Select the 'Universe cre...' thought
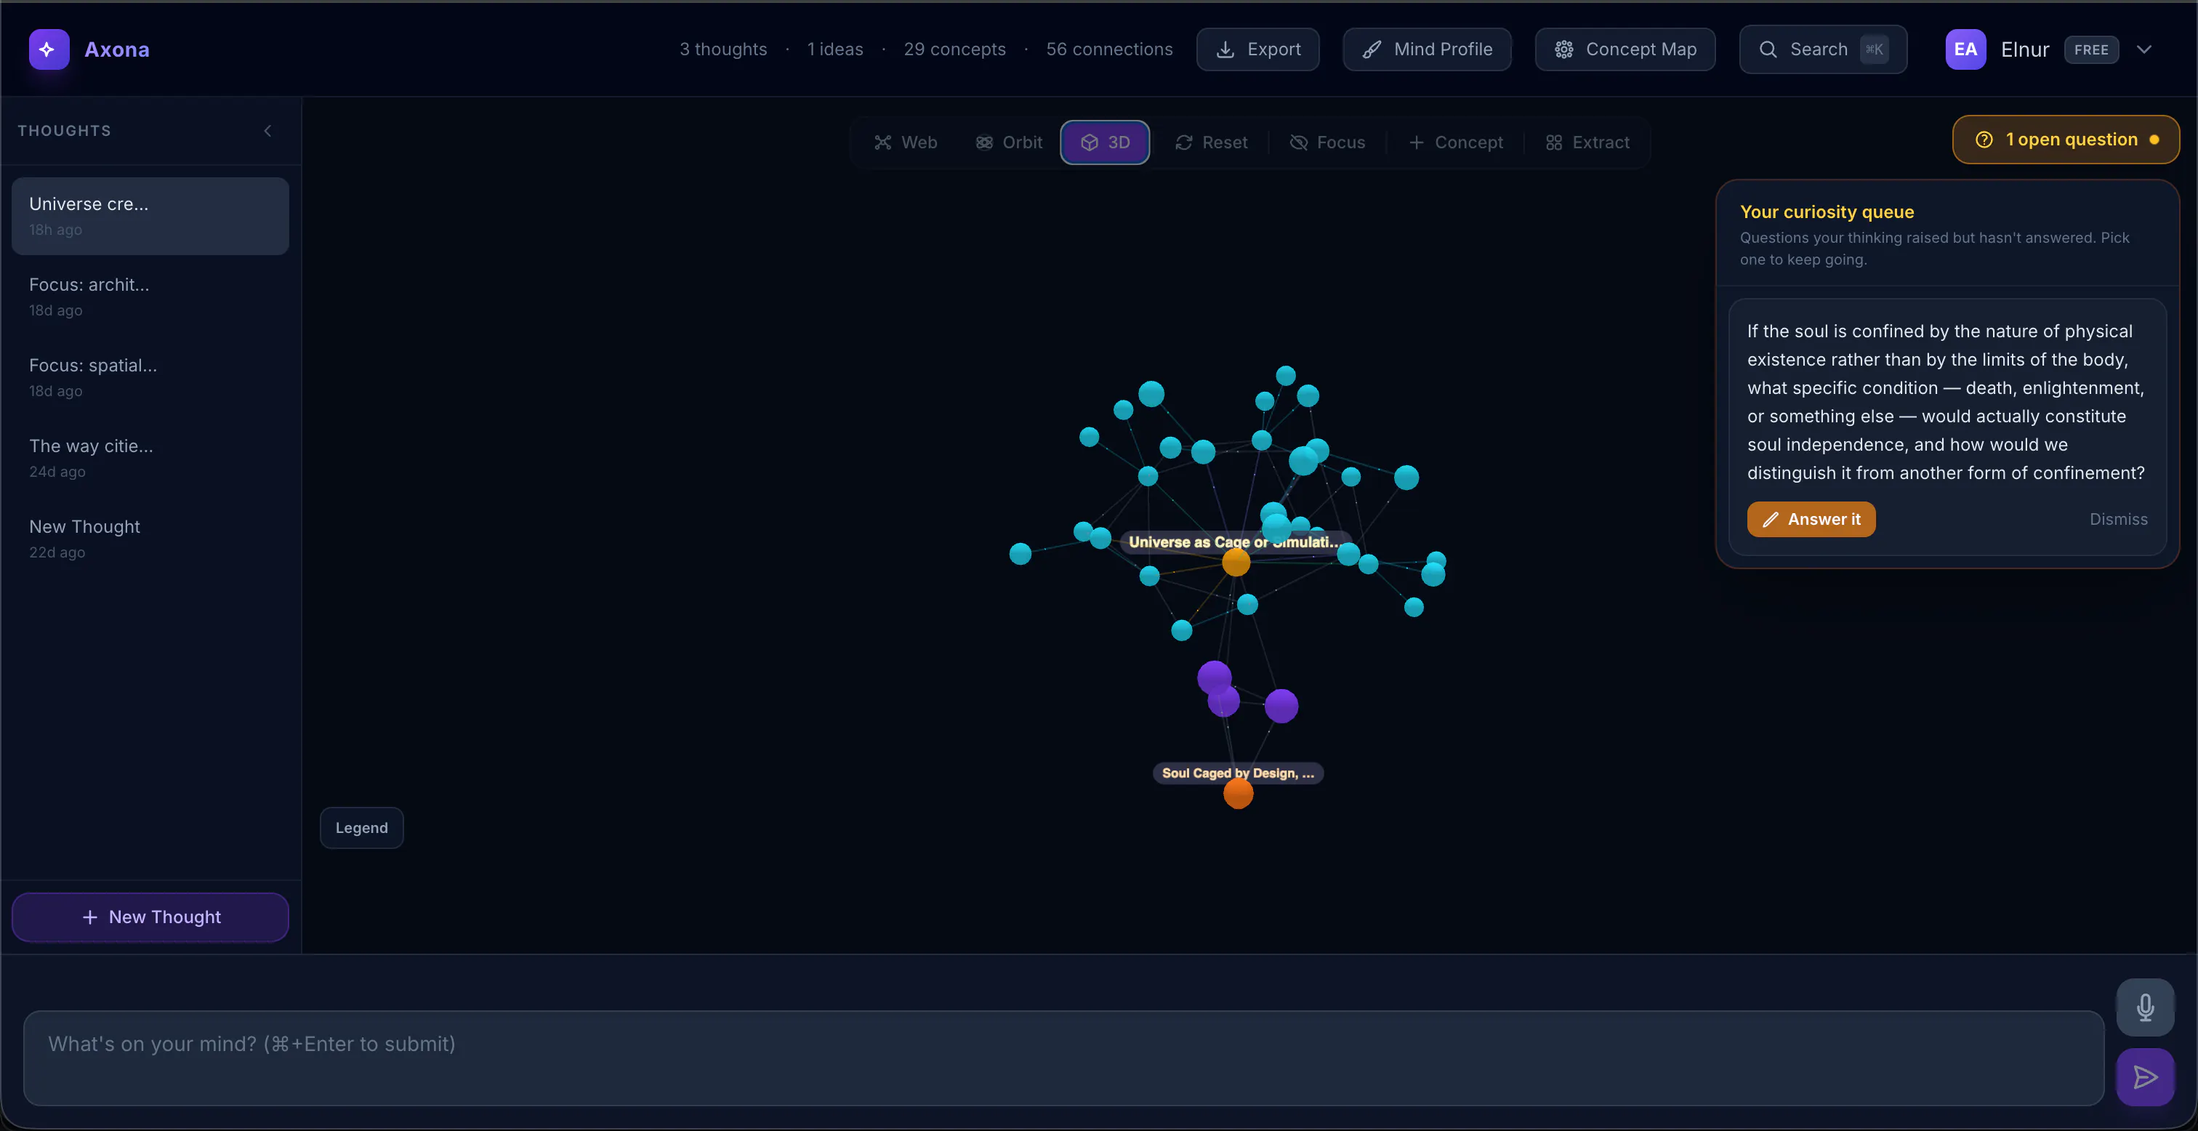2198x1131 pixels. coord(150,216)
